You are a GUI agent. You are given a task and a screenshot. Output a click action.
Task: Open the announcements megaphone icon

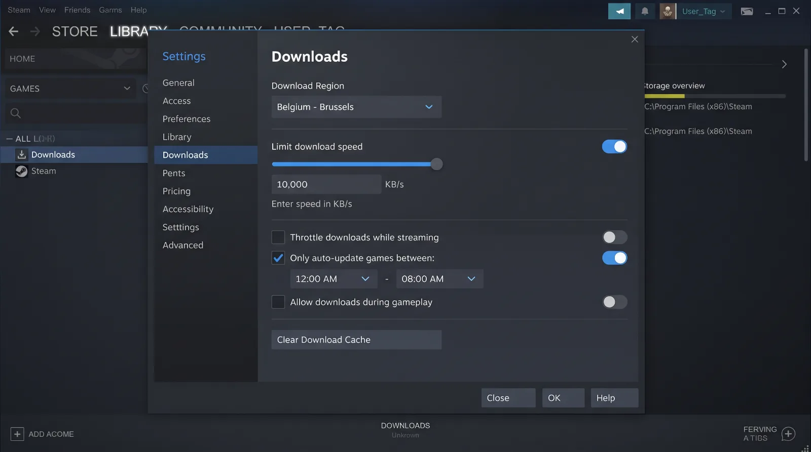619,11
